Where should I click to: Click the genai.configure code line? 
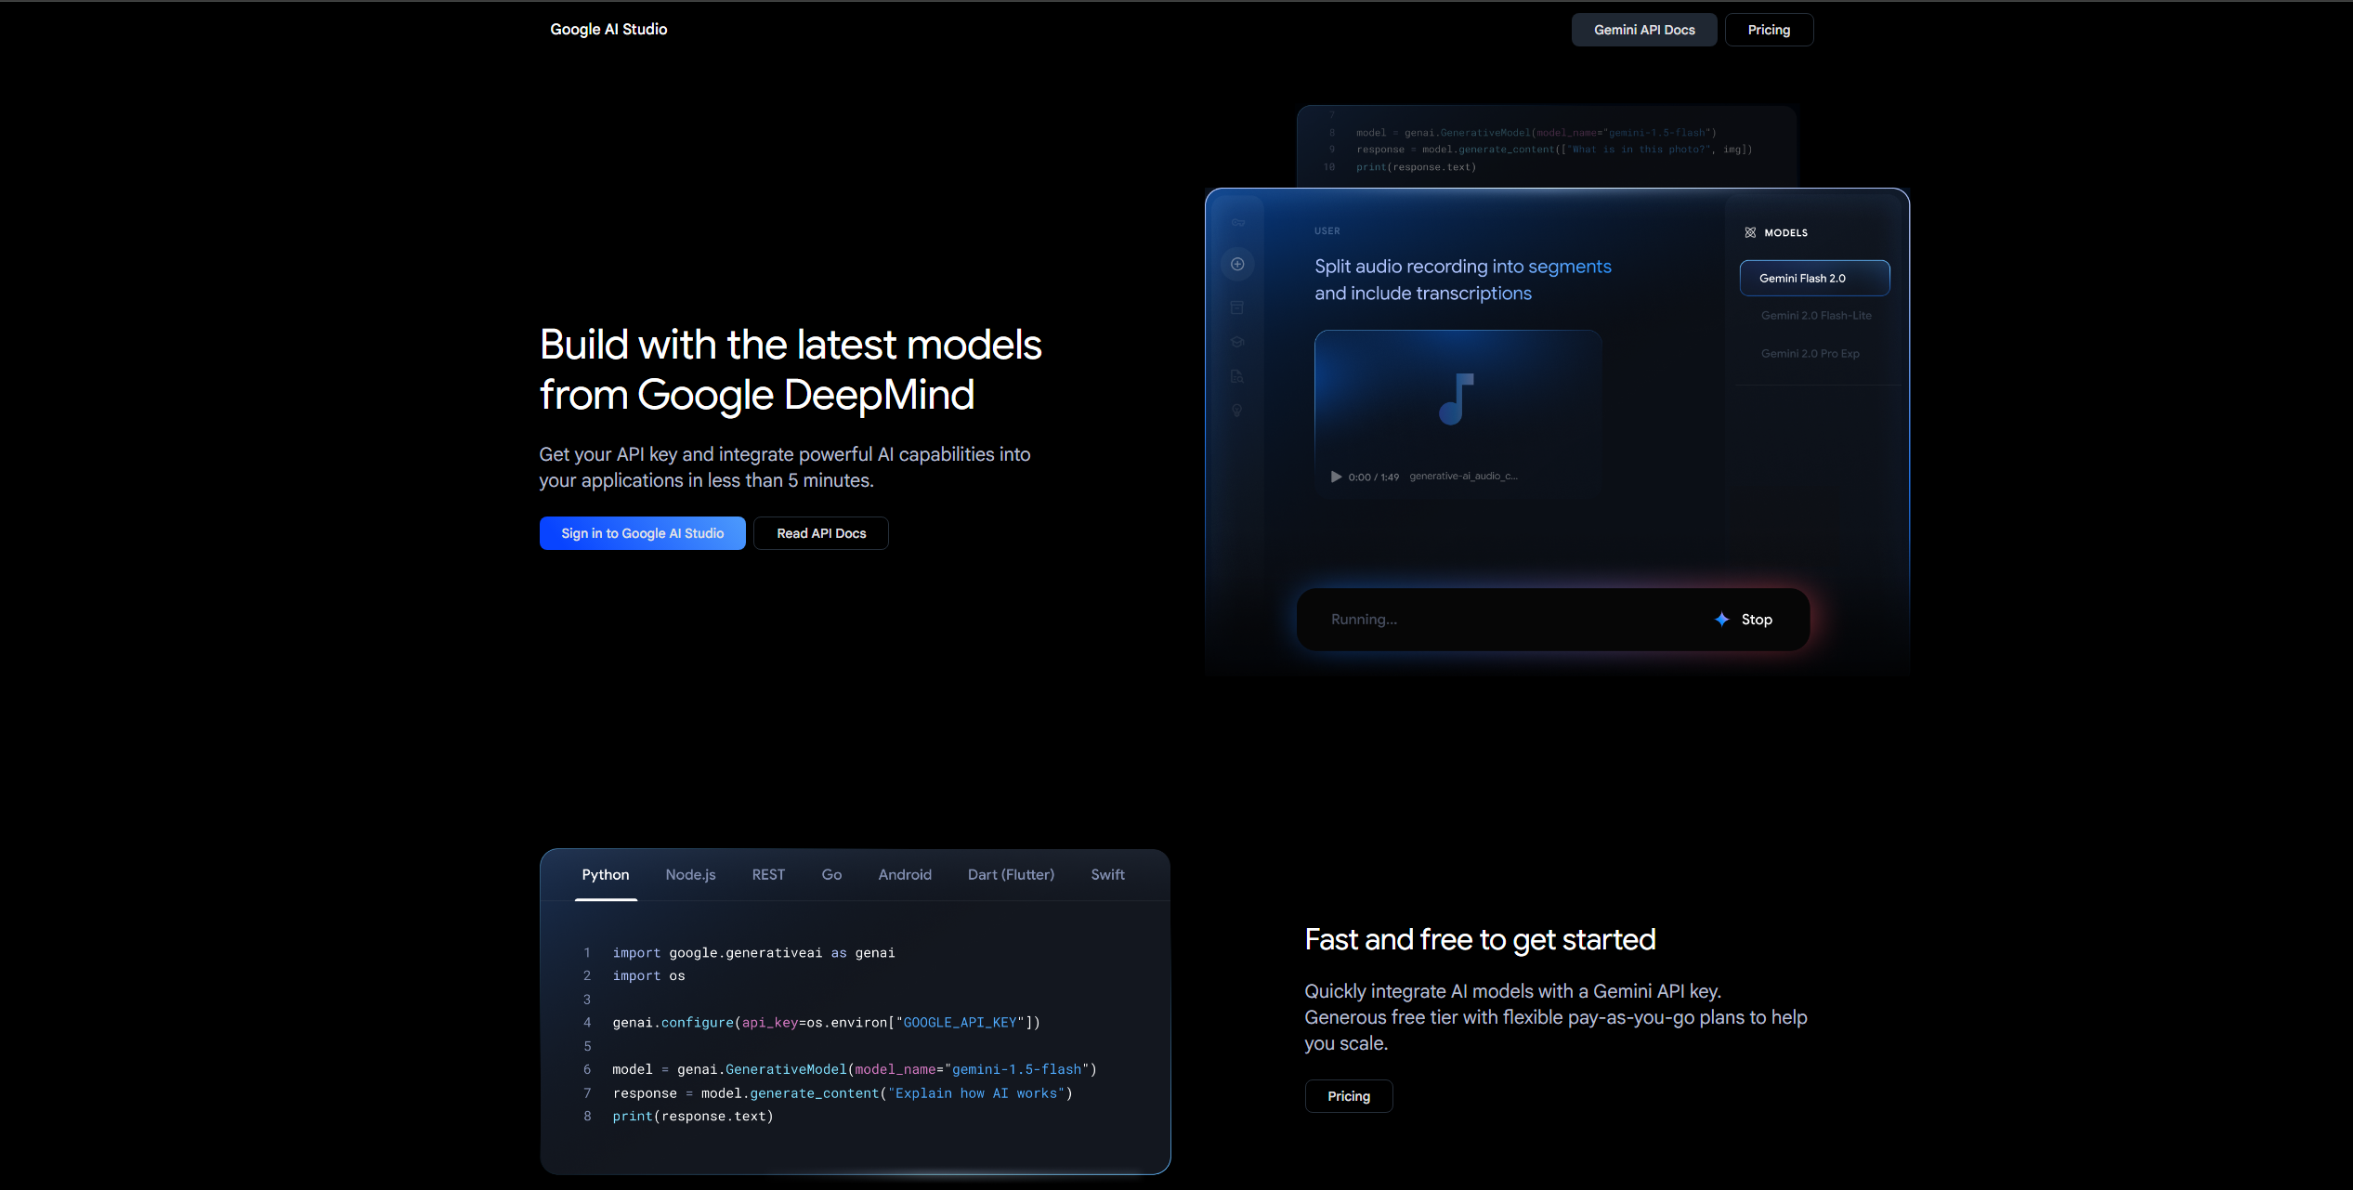pos(826,1023)
